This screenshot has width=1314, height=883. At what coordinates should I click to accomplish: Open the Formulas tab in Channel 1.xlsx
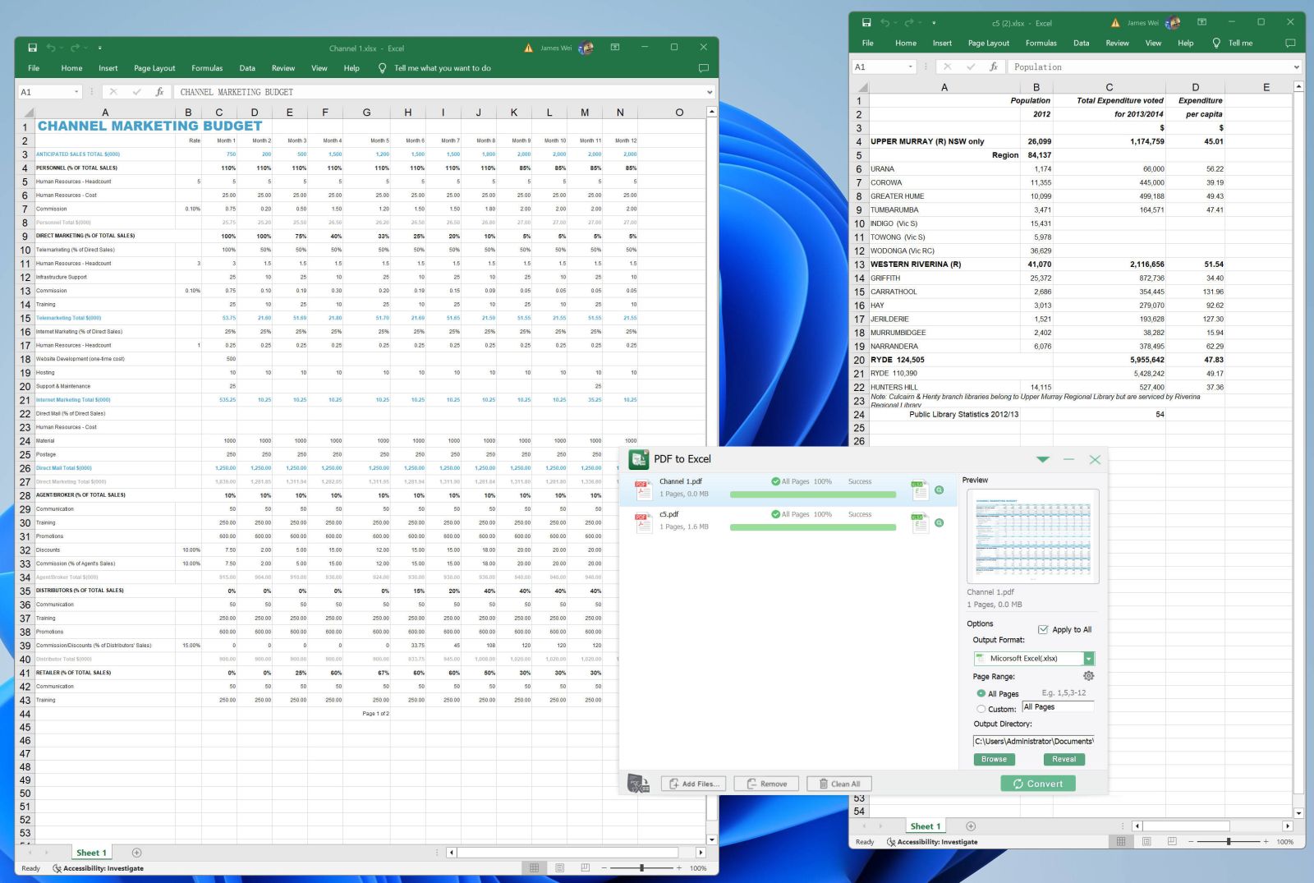pos(207,68)
